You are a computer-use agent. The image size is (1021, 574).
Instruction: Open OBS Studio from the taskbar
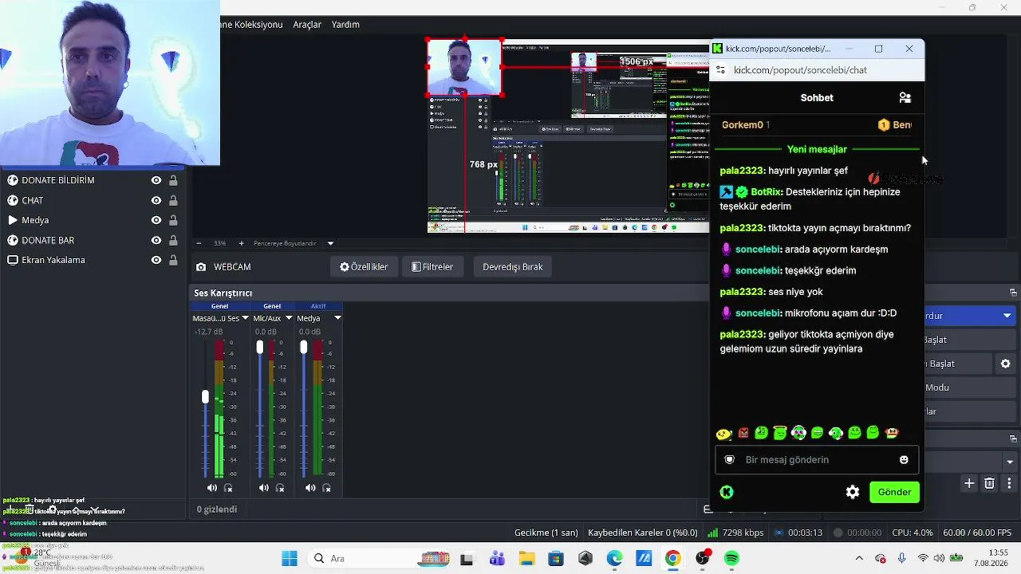(703, 559)
